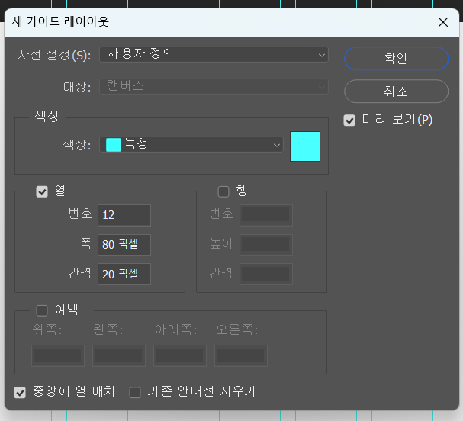Enable the 여백 margin checkbox
463x421 pixels.
click(42, 310)
